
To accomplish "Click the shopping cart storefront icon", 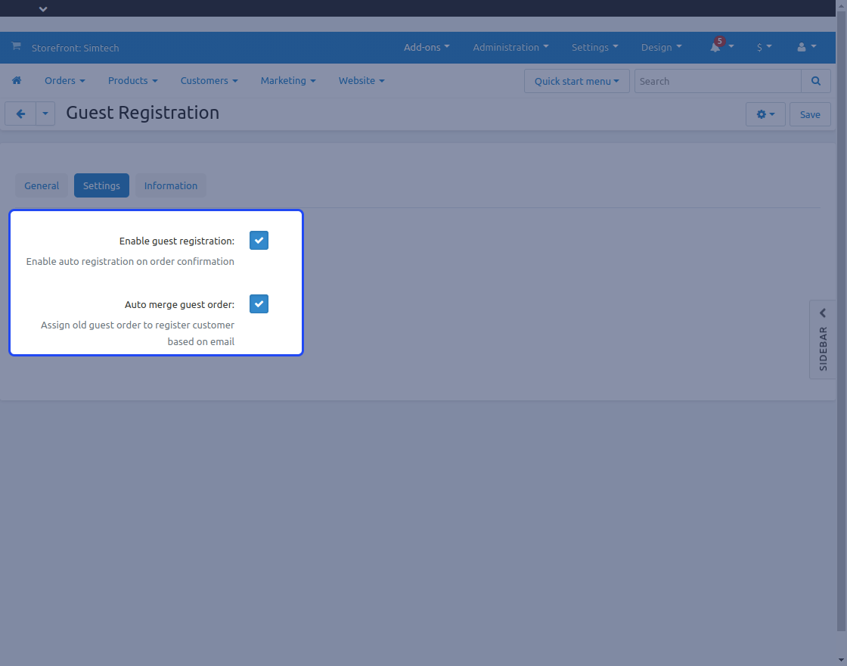I will pyautogui.click(x=16, y=46).
